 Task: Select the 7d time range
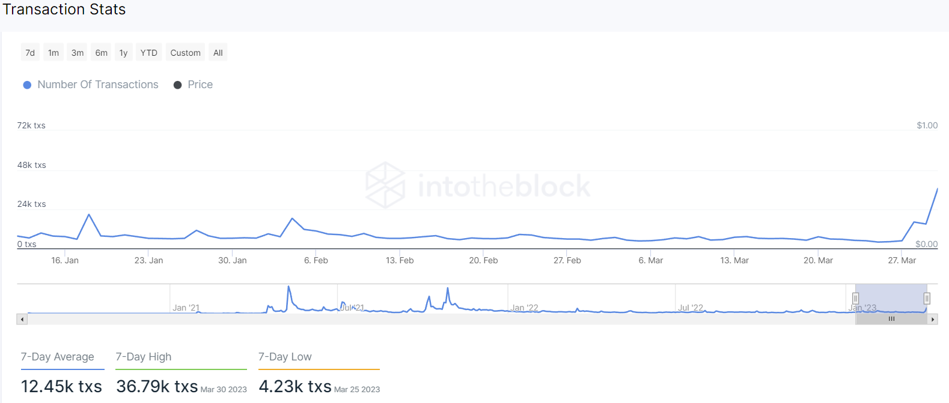pyautogui.click(x=30, y=53)
